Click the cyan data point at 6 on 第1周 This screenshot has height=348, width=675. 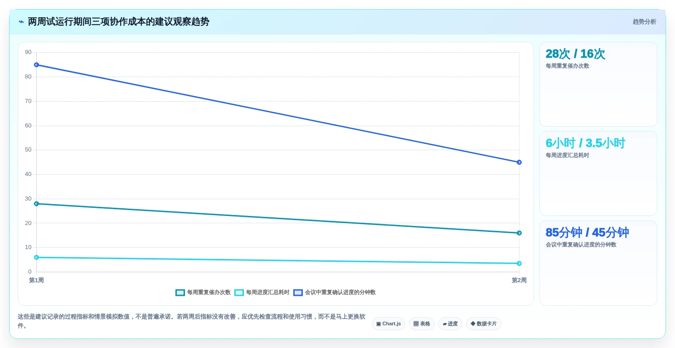point(36,257)
